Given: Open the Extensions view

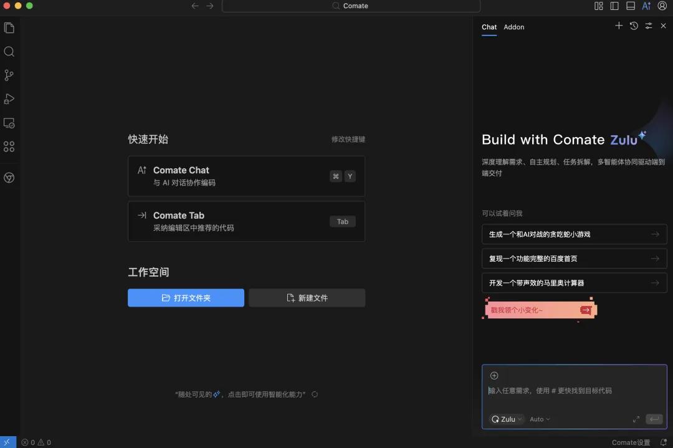Looking at the screenshot, I should click(x=9, y=146).
